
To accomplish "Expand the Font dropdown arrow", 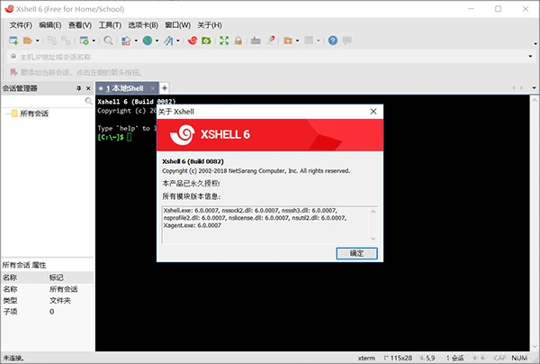I will 178,41.
